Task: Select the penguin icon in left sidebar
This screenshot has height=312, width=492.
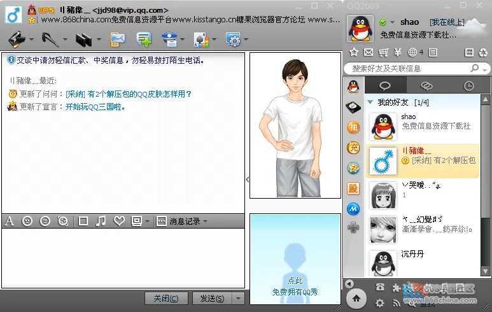Action: tap(353, 86)
